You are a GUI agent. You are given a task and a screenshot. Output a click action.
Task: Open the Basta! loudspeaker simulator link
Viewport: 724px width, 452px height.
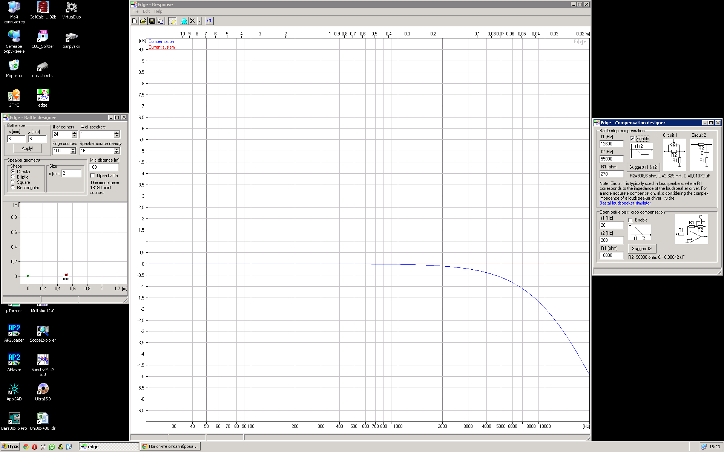(x=625, y=203)
